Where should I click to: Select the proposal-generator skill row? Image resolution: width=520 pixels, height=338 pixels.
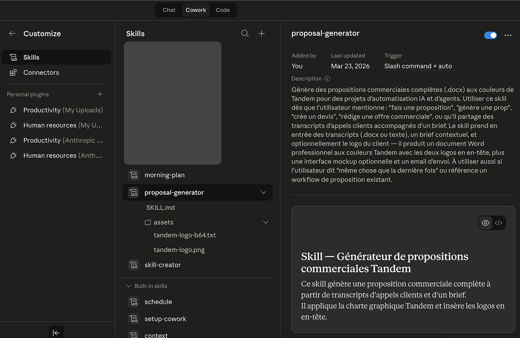(197, 192)
